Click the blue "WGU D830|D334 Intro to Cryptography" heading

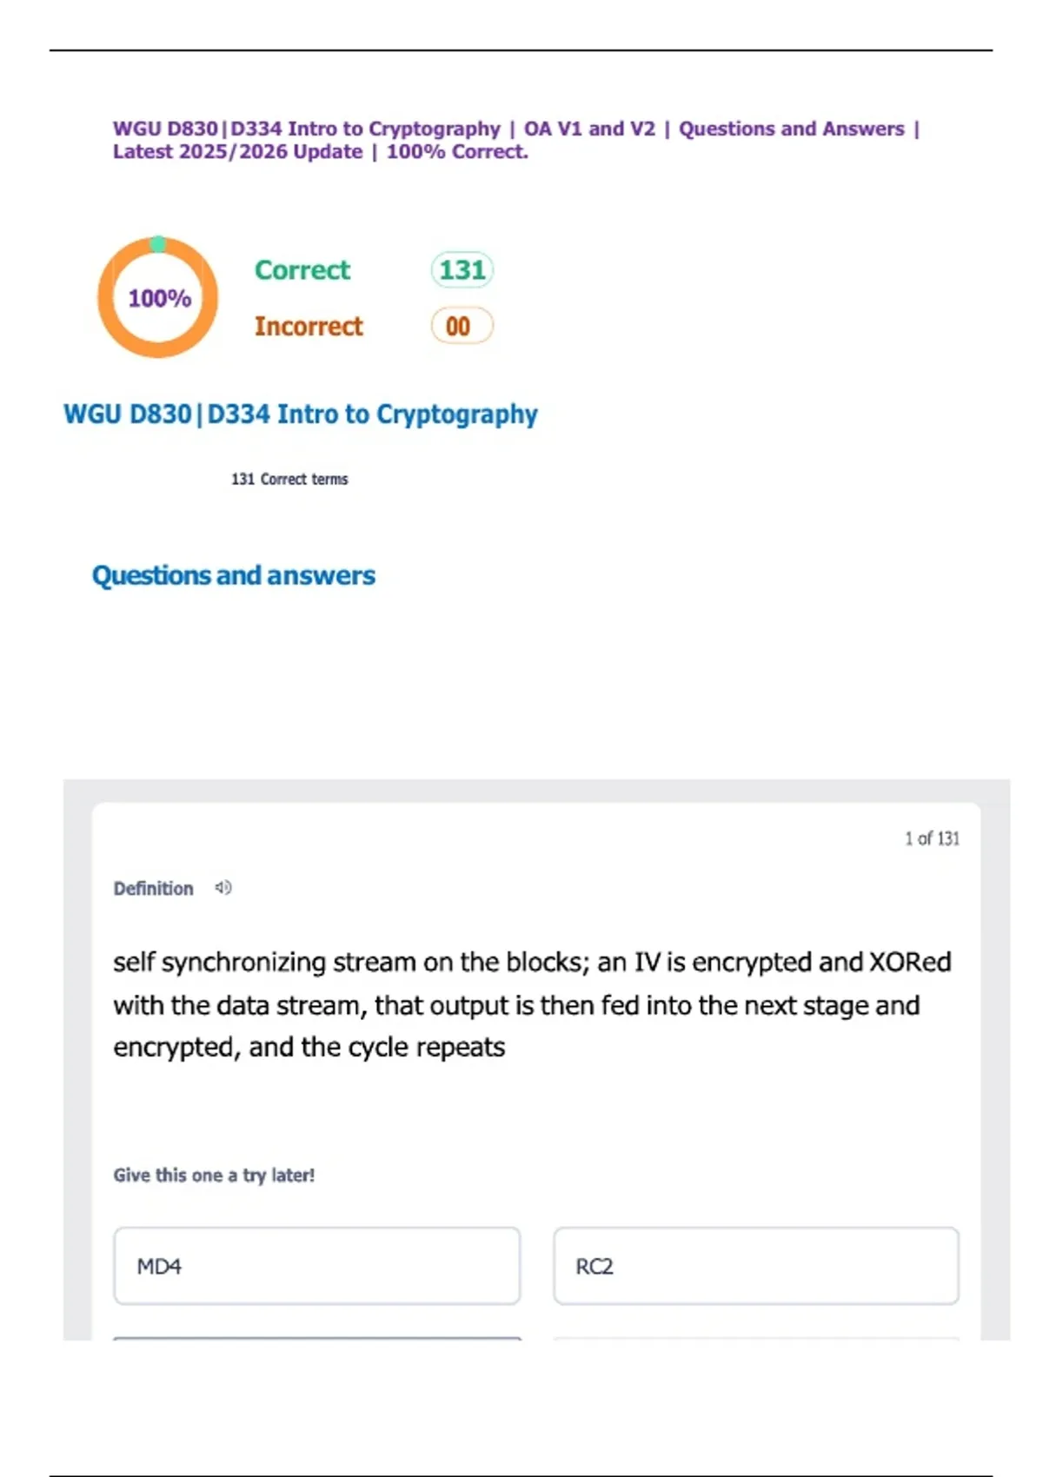(x=301, y=414)
